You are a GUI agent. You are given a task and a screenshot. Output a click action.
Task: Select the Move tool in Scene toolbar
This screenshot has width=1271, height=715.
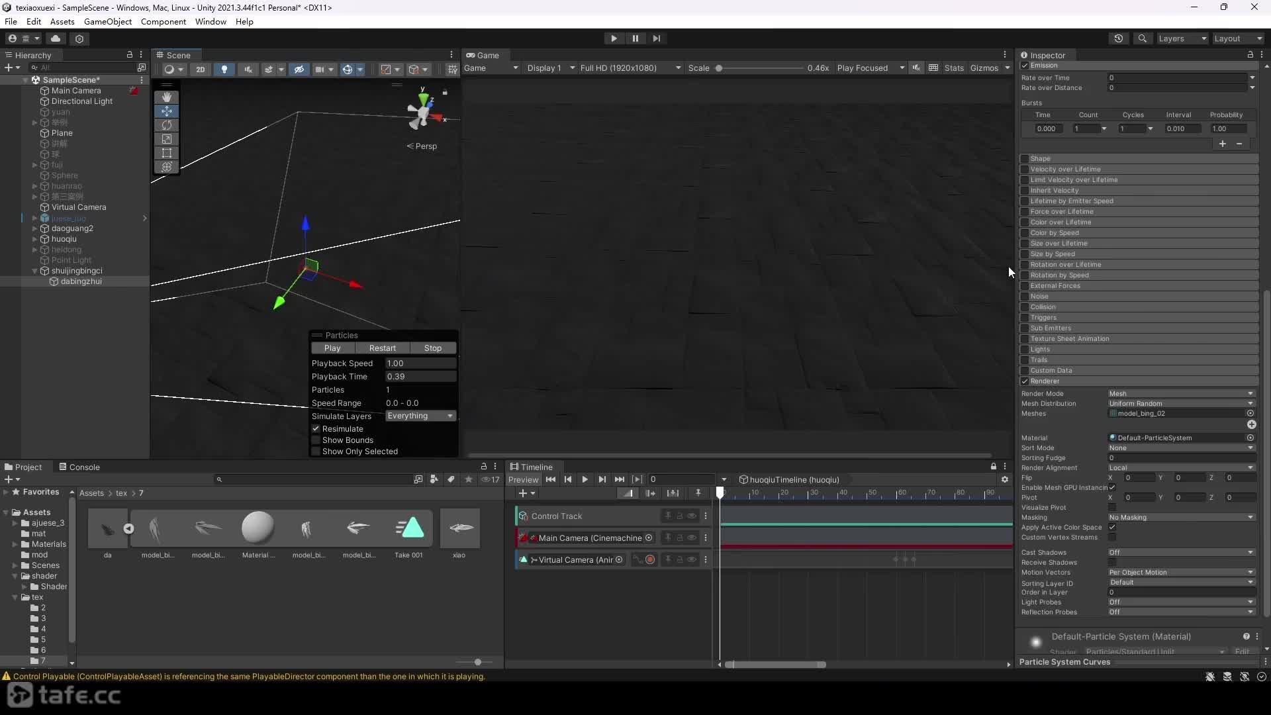(x=166, y=111)
